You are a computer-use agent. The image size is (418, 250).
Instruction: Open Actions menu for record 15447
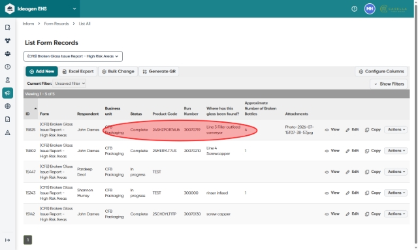point(396,172)
